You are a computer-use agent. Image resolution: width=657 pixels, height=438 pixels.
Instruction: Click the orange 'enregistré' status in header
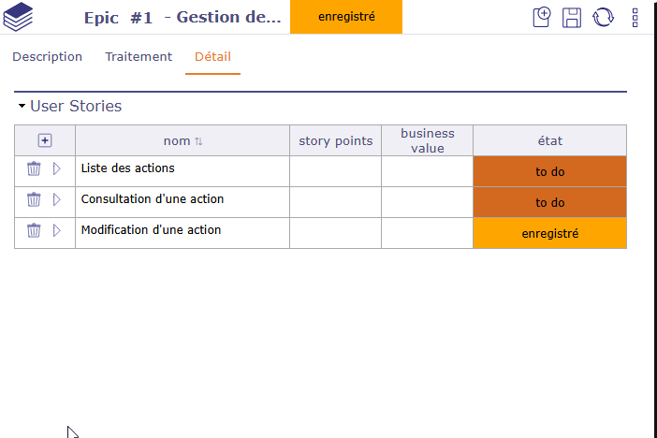346,17
